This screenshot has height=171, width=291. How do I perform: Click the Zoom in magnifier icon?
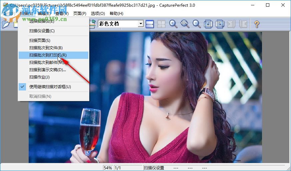click(x=173, y=24)
